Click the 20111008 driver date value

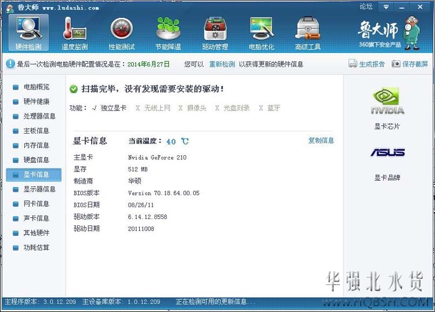(141, 229)
